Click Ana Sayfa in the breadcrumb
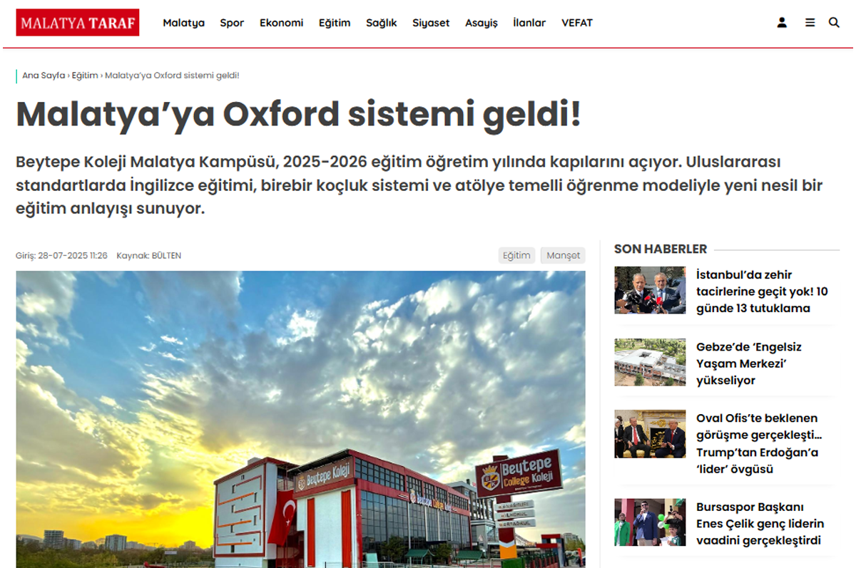This screenshot has width=856, height=568. tap(43, 76)
